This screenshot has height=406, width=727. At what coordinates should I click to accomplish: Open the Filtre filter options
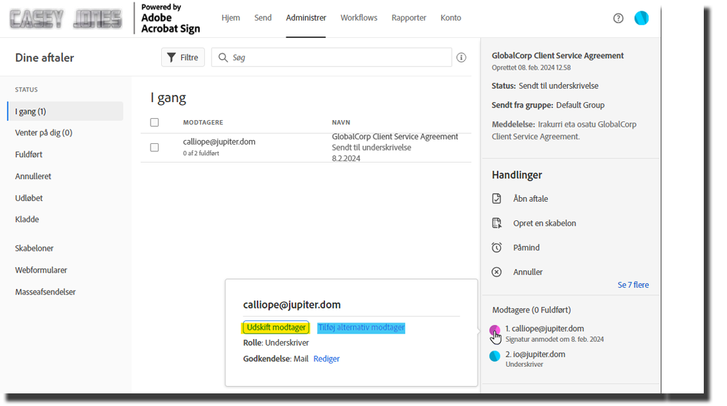182,58
